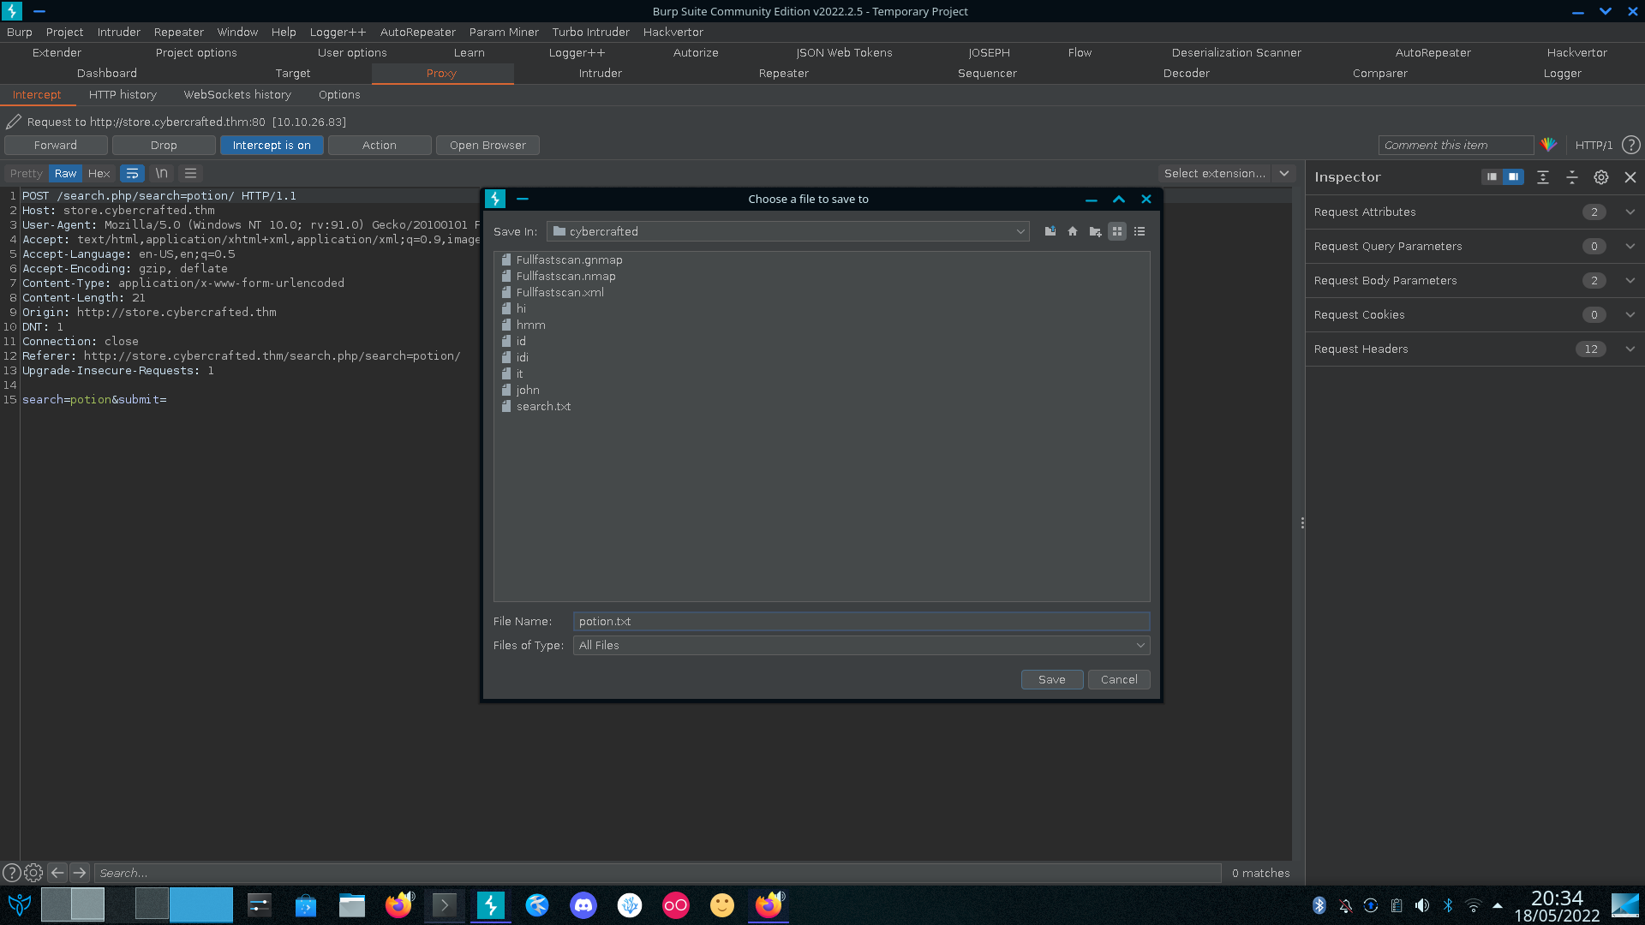Click Save in the file dialog
The image size is (1645, 925).
click(x=1052, y=679)
